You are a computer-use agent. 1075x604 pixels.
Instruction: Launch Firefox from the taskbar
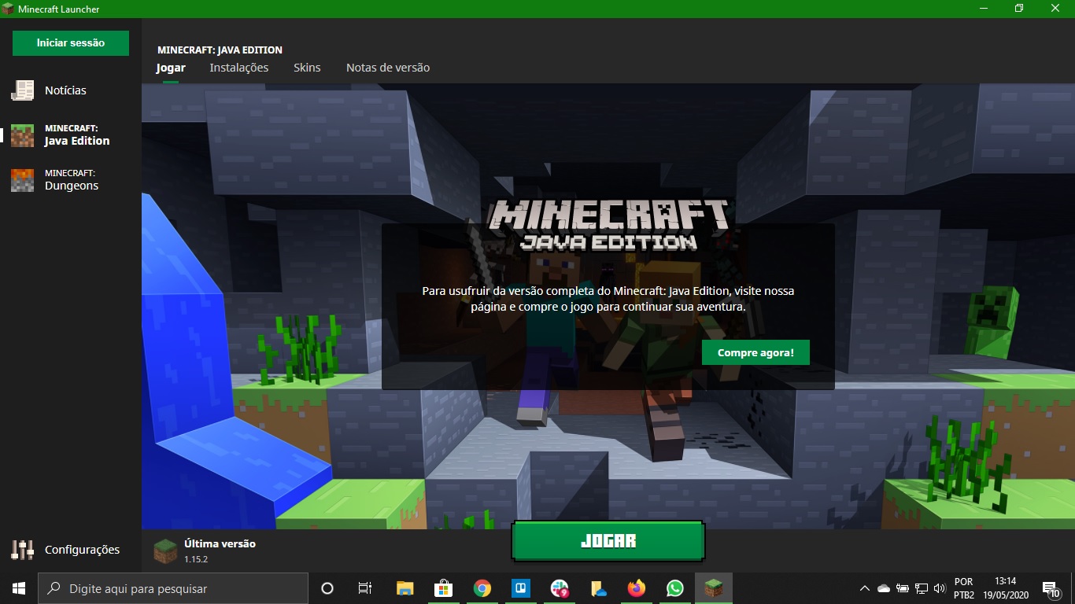[637, 588]
